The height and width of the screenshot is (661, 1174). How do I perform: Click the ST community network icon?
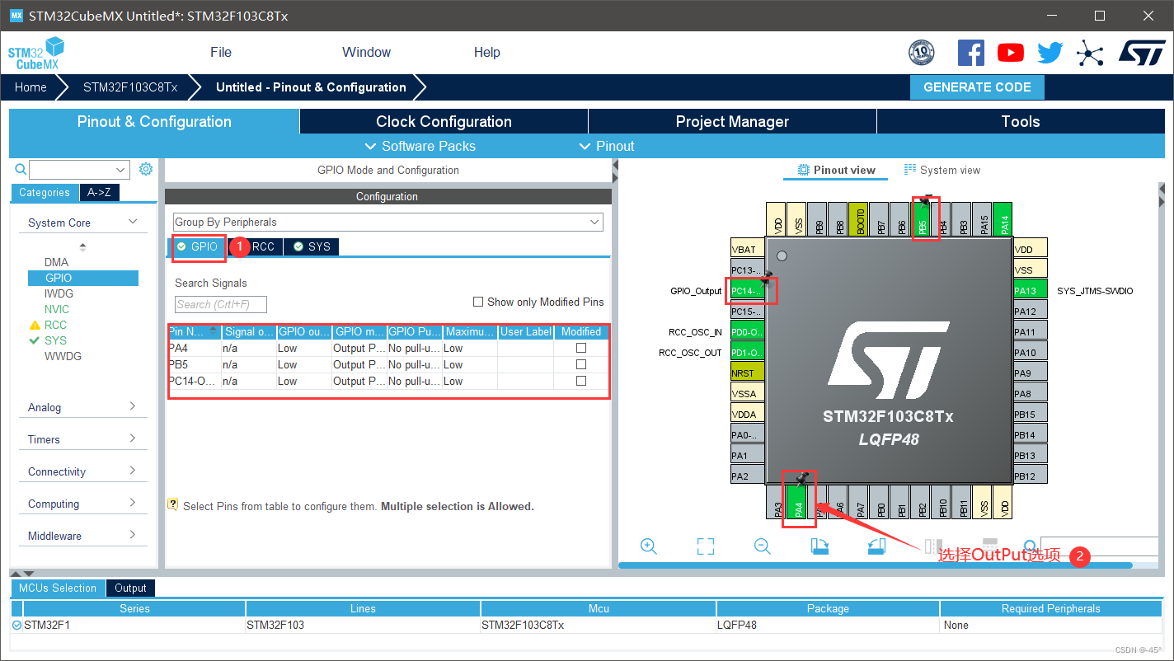(x=1090, y=54)
